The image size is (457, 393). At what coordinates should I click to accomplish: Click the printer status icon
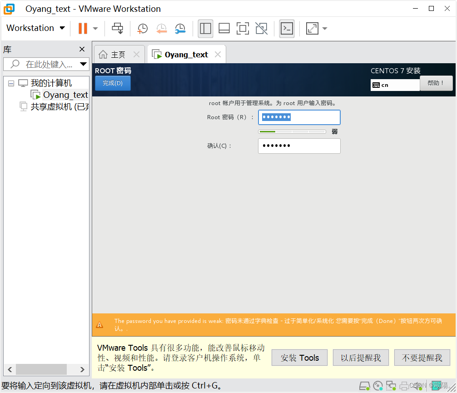[x=404, y=386]
